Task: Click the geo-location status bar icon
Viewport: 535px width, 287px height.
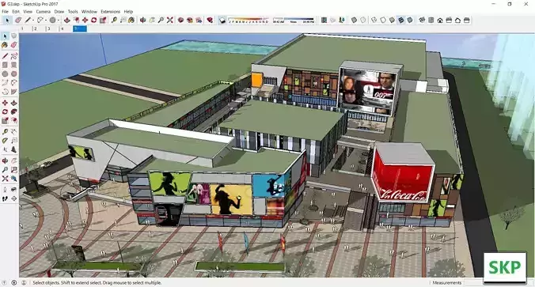Action: [4, 282]
